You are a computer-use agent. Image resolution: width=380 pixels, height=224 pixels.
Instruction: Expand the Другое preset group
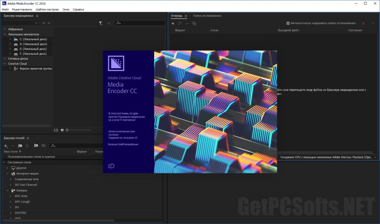tap(7, 168)
